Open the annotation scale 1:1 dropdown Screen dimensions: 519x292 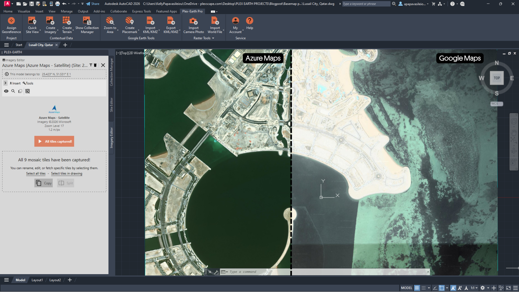click(x=474, y=288)
